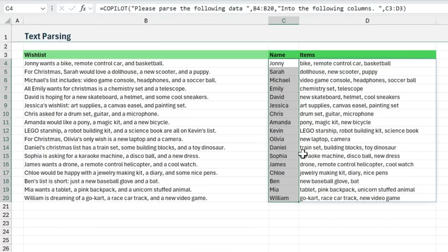Select the cell starting with LEGO starship, a robot
The image size is (448, 252).
pyautogui.click(x=146, y=130)
